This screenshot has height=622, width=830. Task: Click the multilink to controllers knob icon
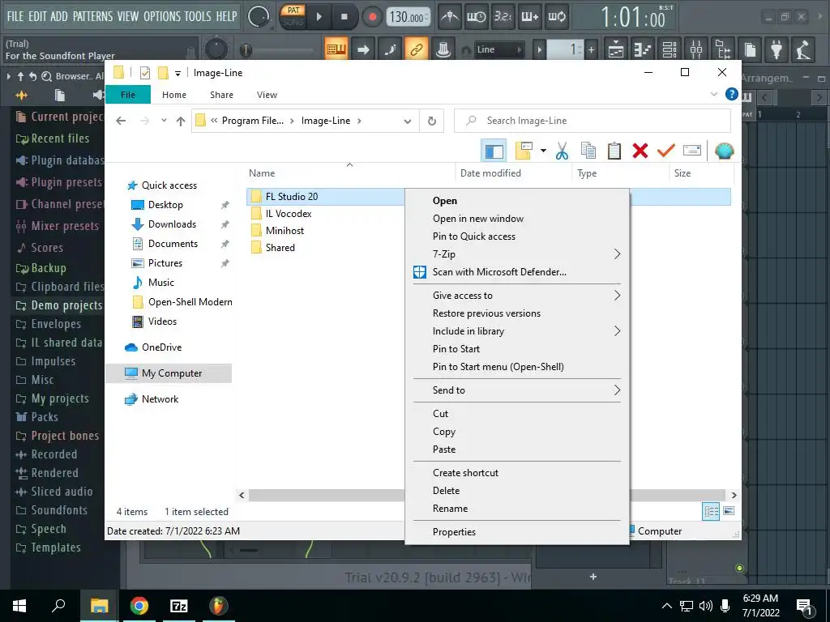(x=443, y=49)
